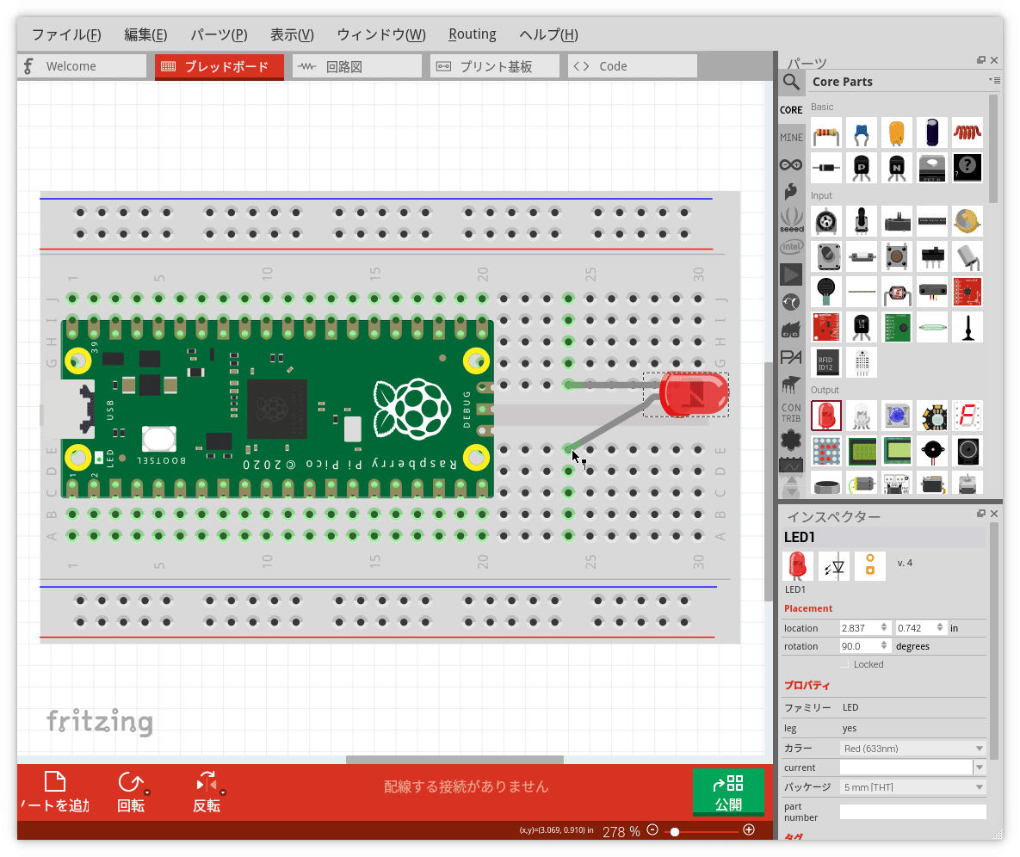The image size is (1020, 857).
Task: Click the flip (反転) toolbar icon
Action: (x=207, y=792)
